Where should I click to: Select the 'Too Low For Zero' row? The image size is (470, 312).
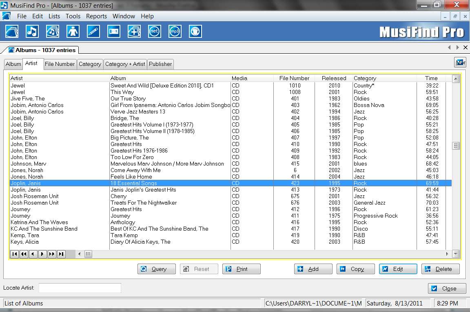pos(230,157)
